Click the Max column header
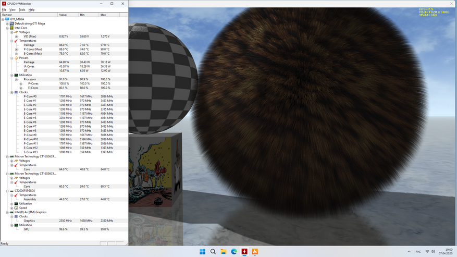457x257 pixels. tap(109, 15)
